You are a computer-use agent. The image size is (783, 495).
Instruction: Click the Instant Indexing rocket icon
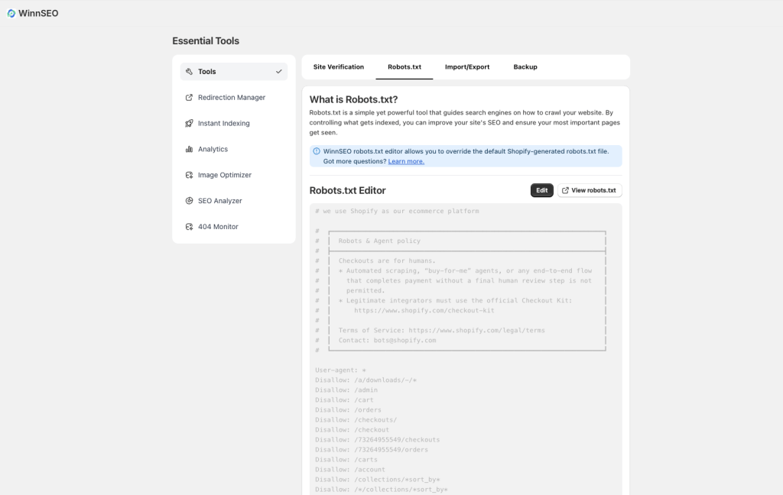click(190, 123)
